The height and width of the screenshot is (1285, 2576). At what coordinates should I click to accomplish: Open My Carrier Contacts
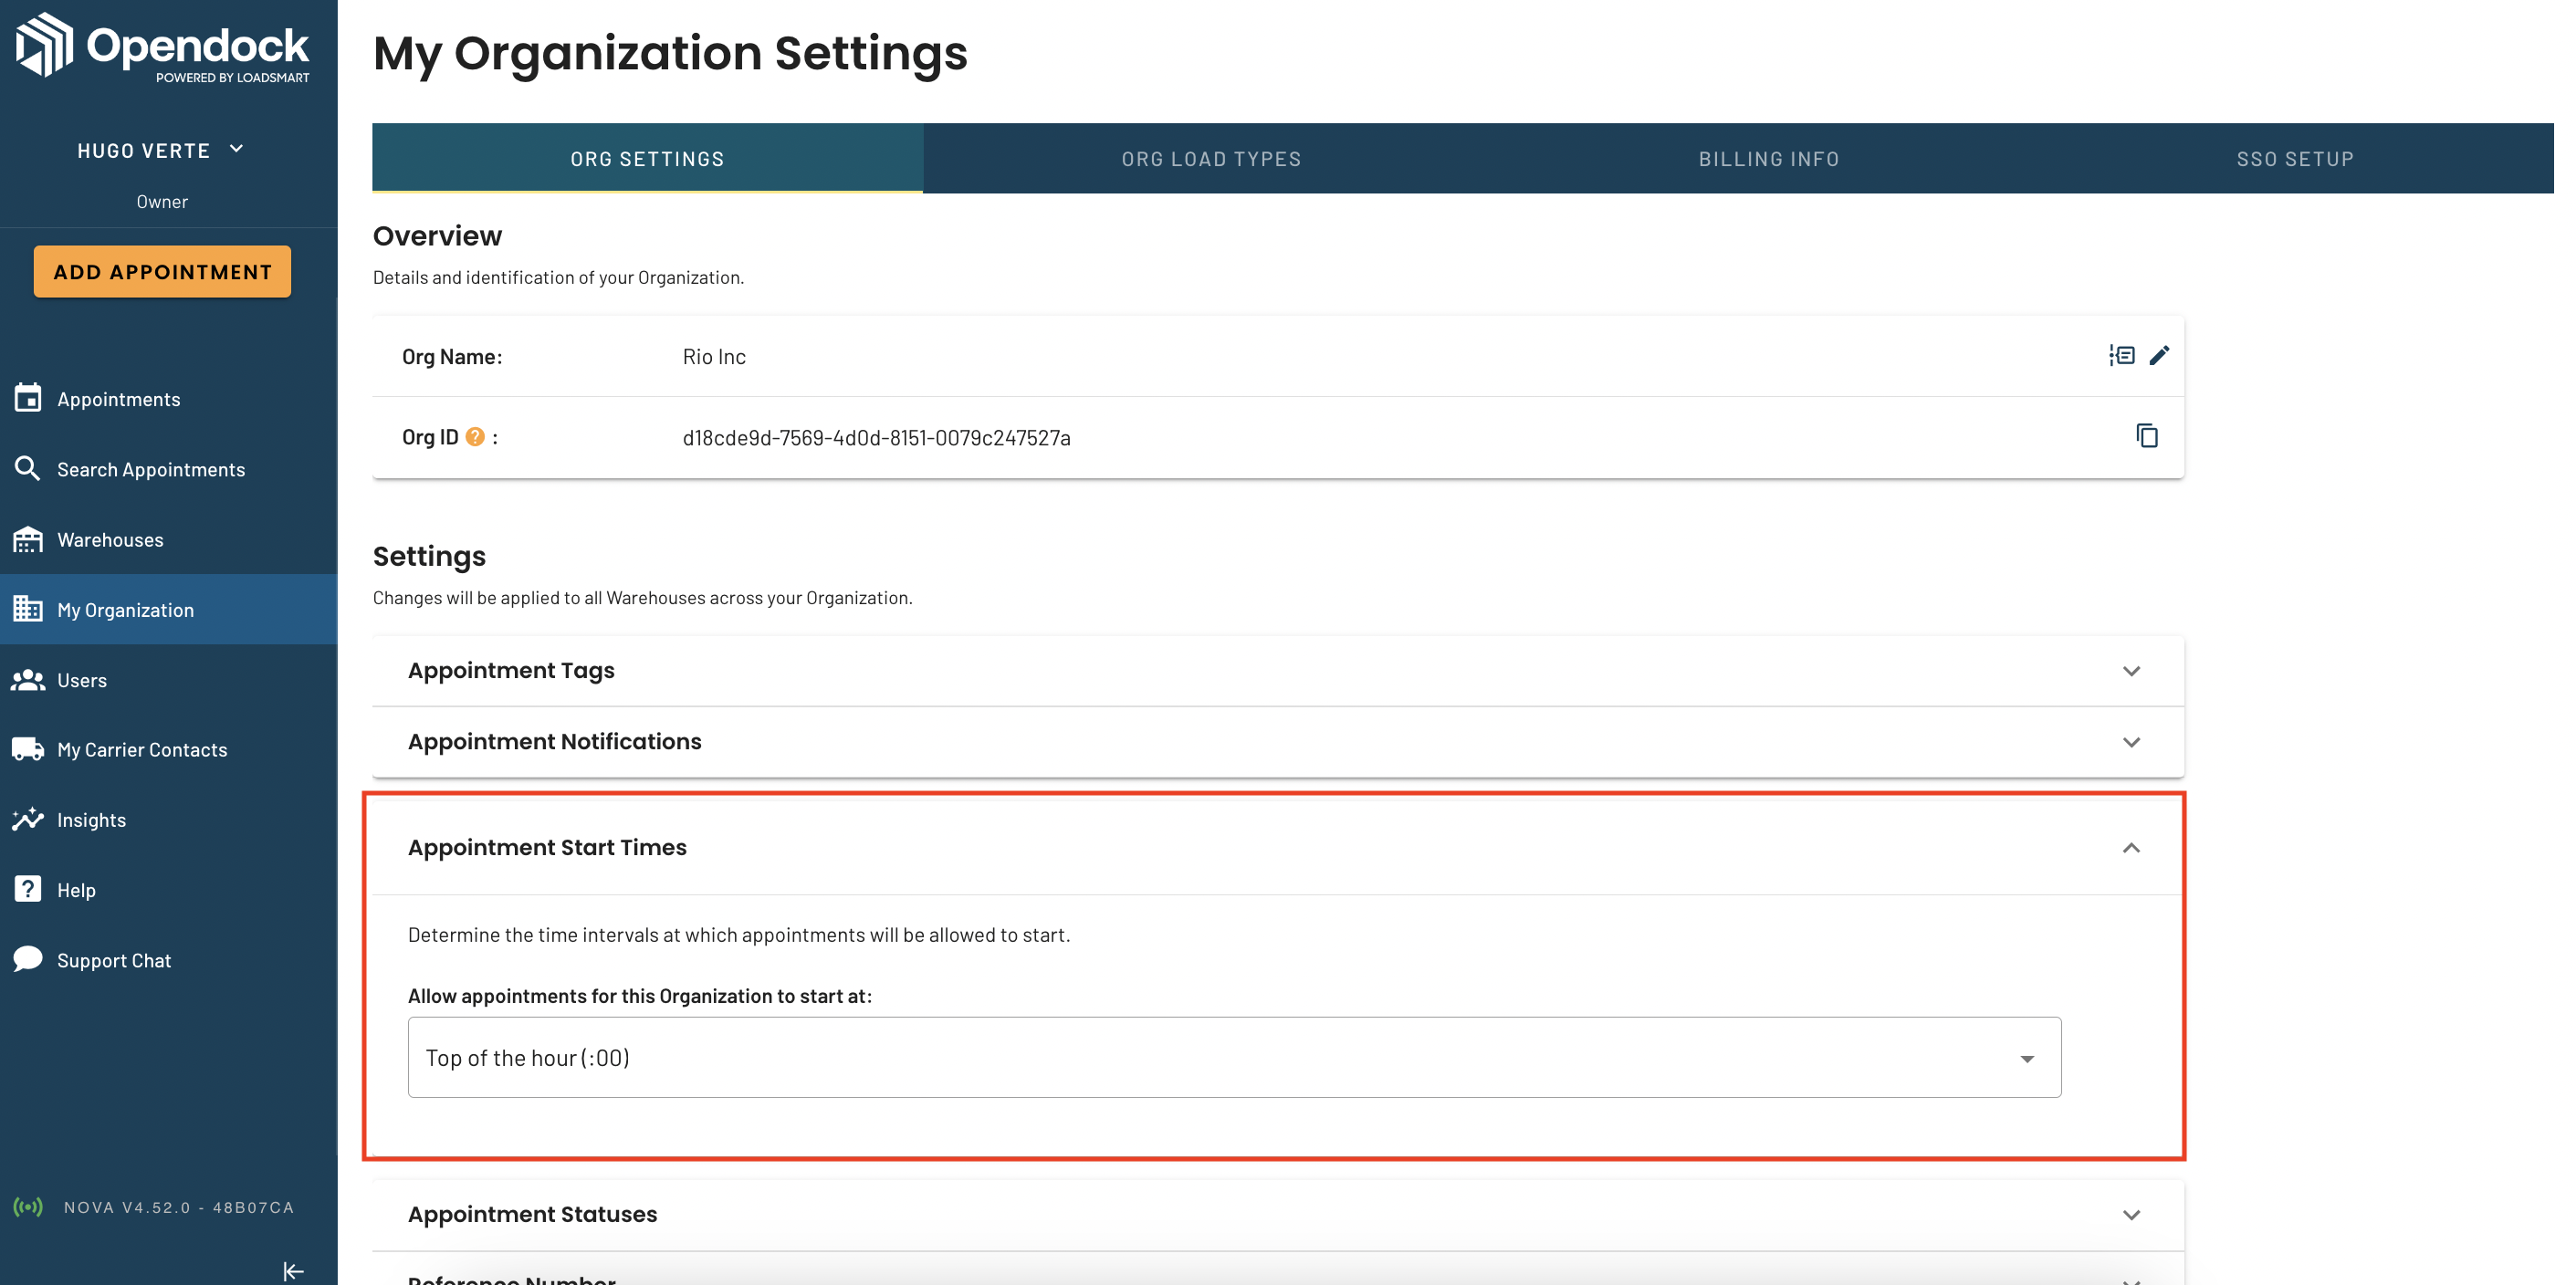pos(168,749)
